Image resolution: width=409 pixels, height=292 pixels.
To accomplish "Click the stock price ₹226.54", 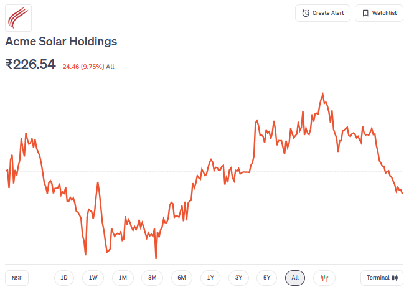I will [31, 65].
